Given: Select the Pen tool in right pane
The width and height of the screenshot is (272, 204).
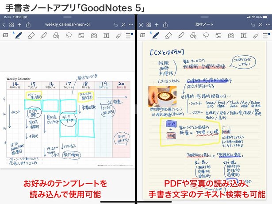Looking at the screenshot, I should [156, 35].
